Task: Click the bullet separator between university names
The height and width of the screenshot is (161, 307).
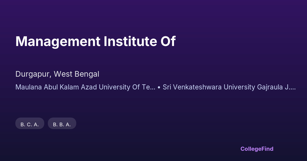Action: click(x=159, y=87)
